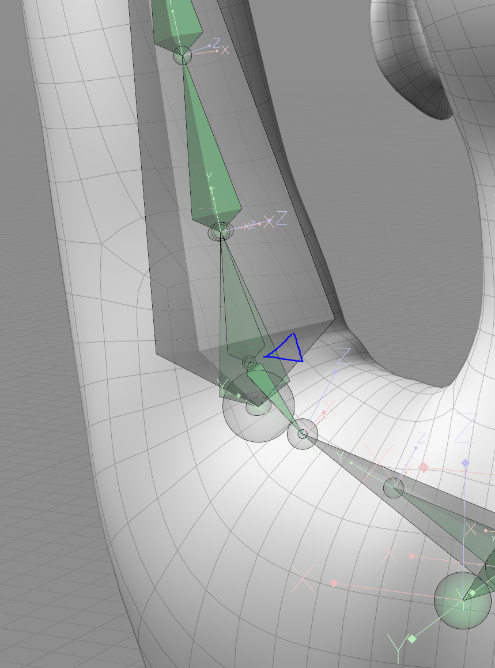Select the large green joint sphere
Screen dimensions: 495x668
tap(463, 601)
